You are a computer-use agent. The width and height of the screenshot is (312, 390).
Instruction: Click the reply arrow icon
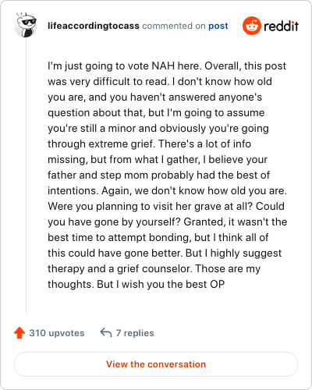pyautogui.click(x=106, y=333)
